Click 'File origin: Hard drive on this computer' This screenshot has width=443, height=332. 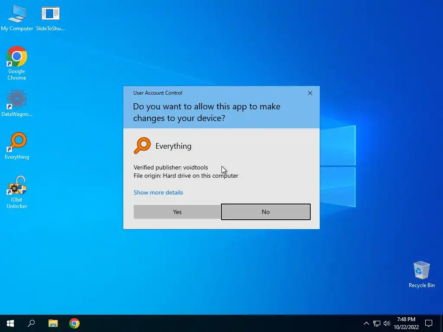tap(186, 176)
